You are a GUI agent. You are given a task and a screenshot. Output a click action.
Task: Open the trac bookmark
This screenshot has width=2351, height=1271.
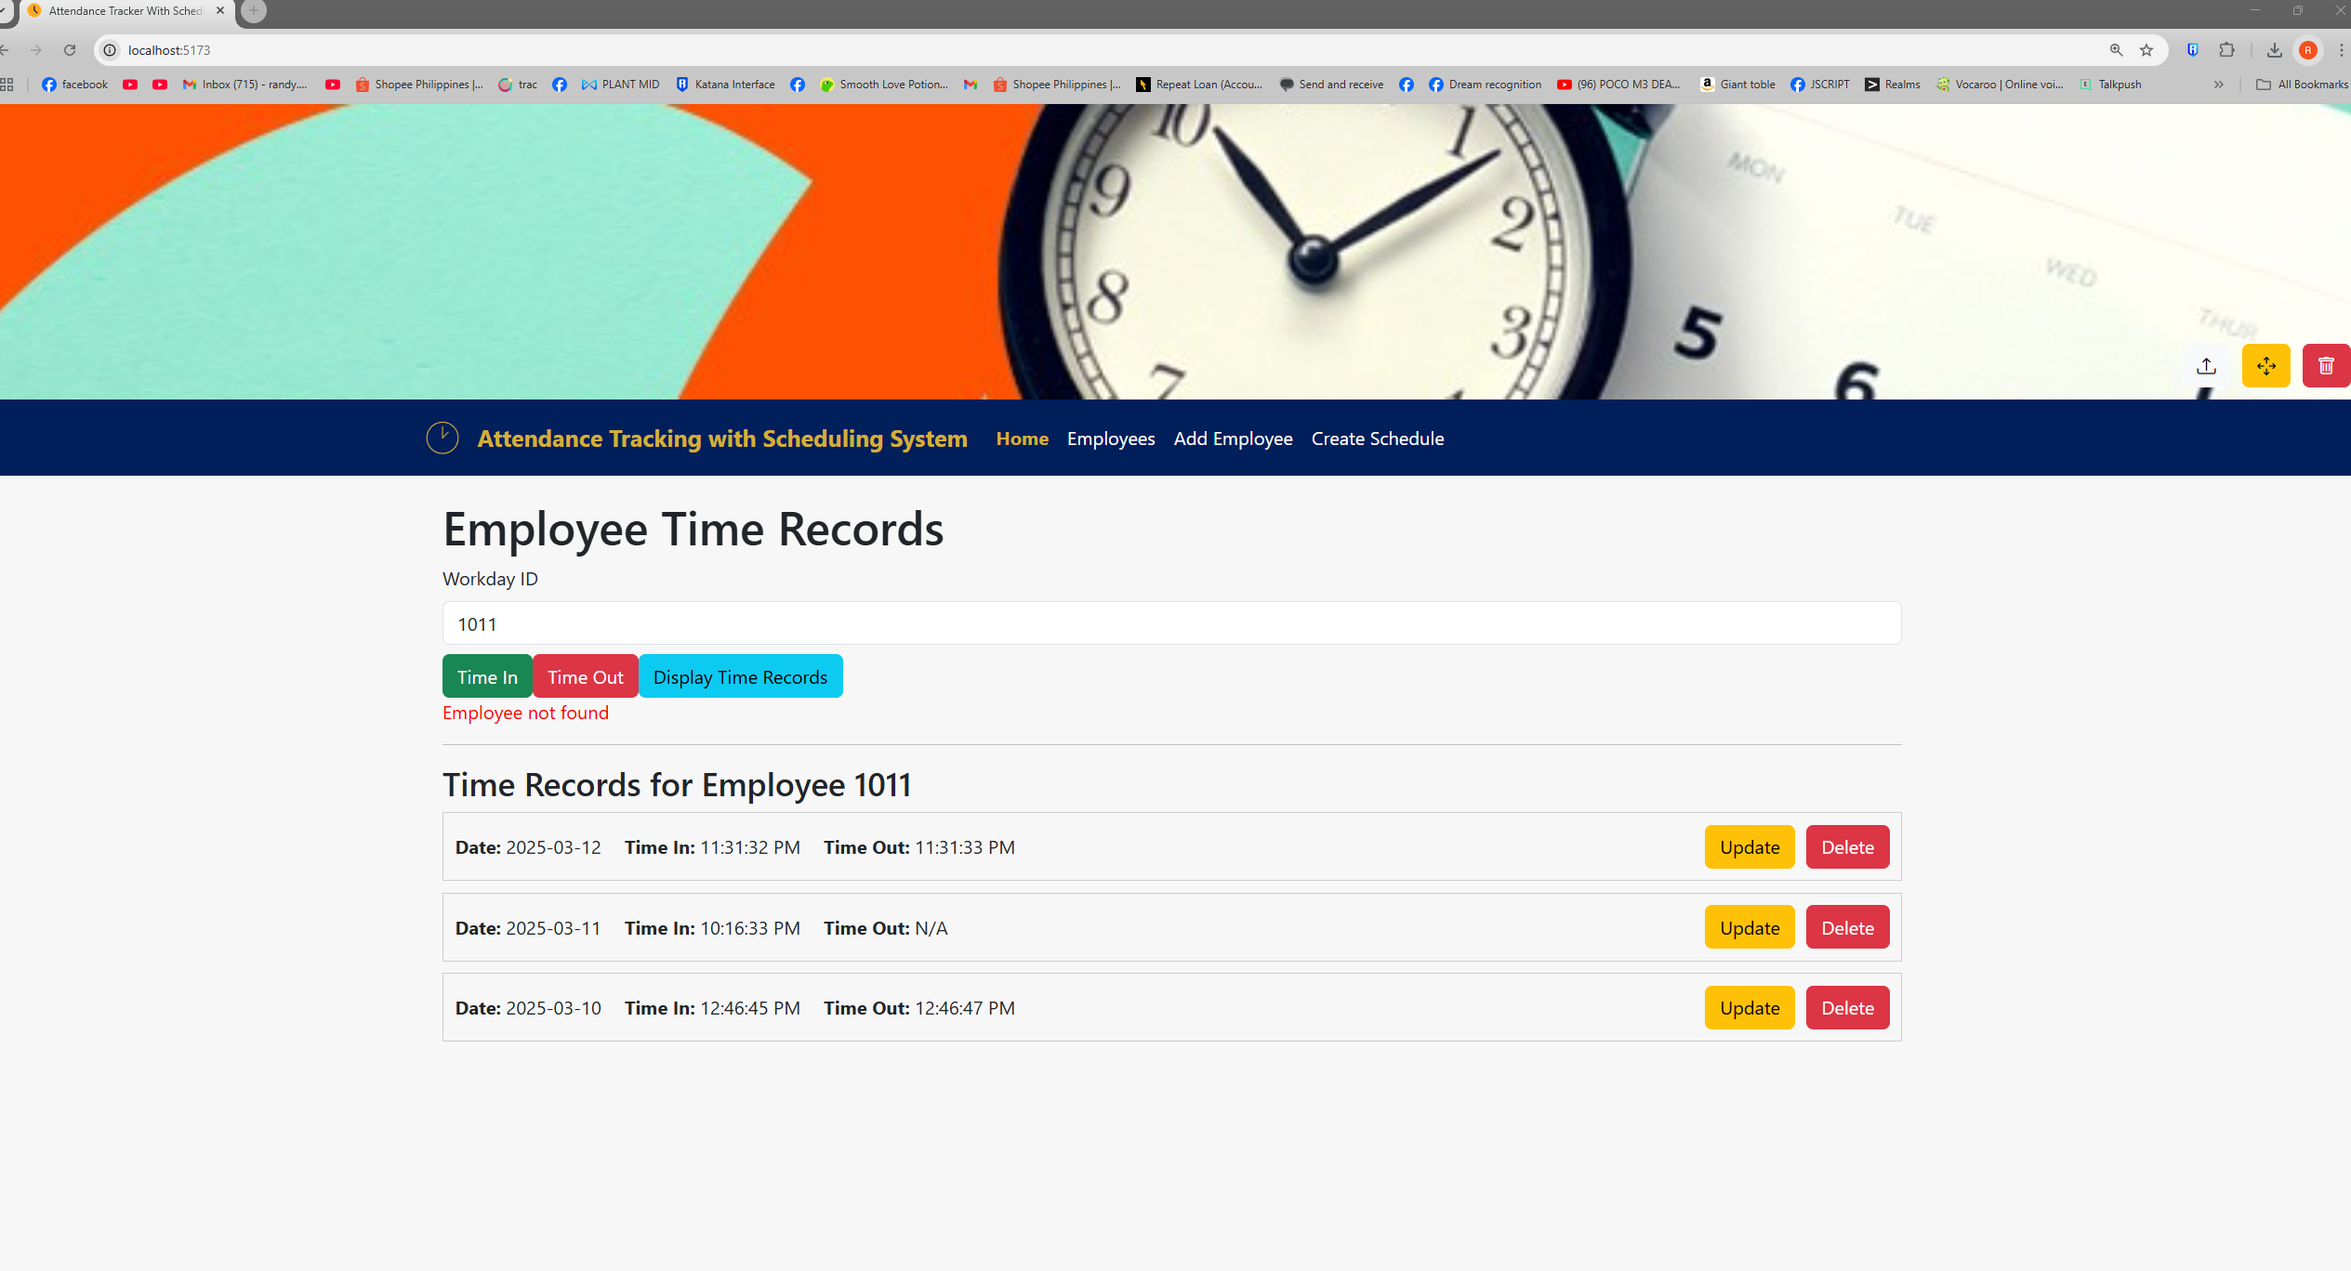pos(518,85)
